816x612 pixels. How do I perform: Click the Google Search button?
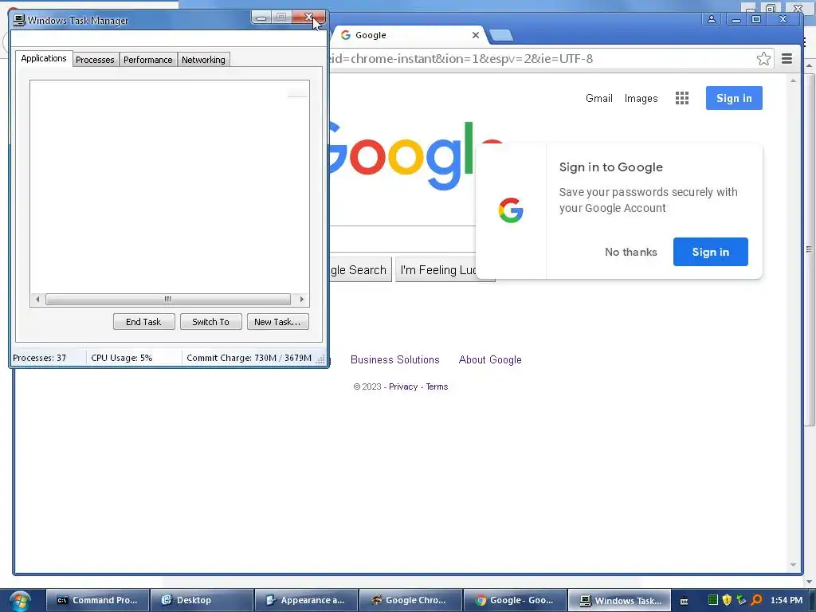(360, 269)
